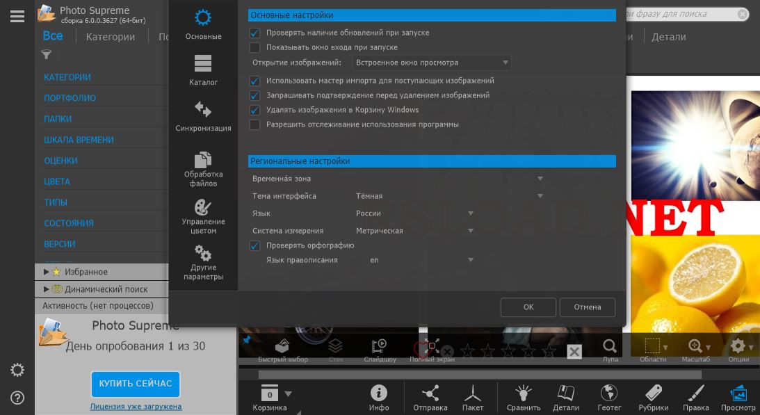Open ОЦЕНКИ in the sidebar list
760x415 pixels.
pos(60,161)
